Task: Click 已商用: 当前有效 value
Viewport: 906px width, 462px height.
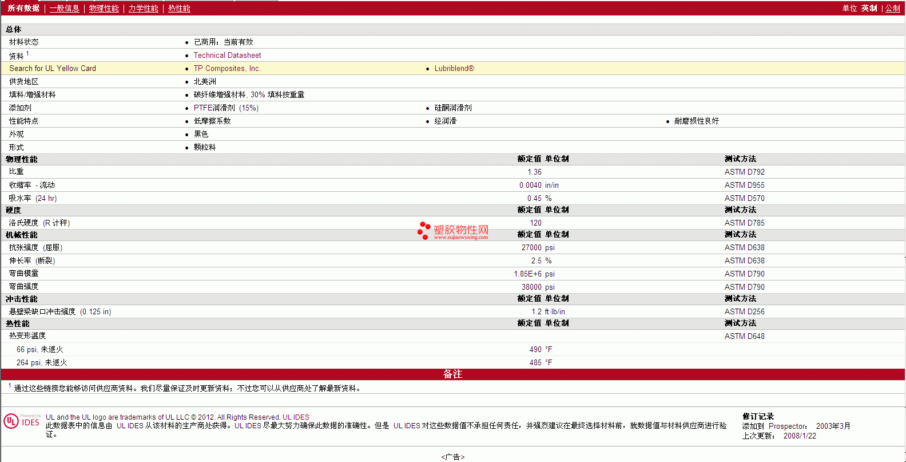Action: coord(223,42)
